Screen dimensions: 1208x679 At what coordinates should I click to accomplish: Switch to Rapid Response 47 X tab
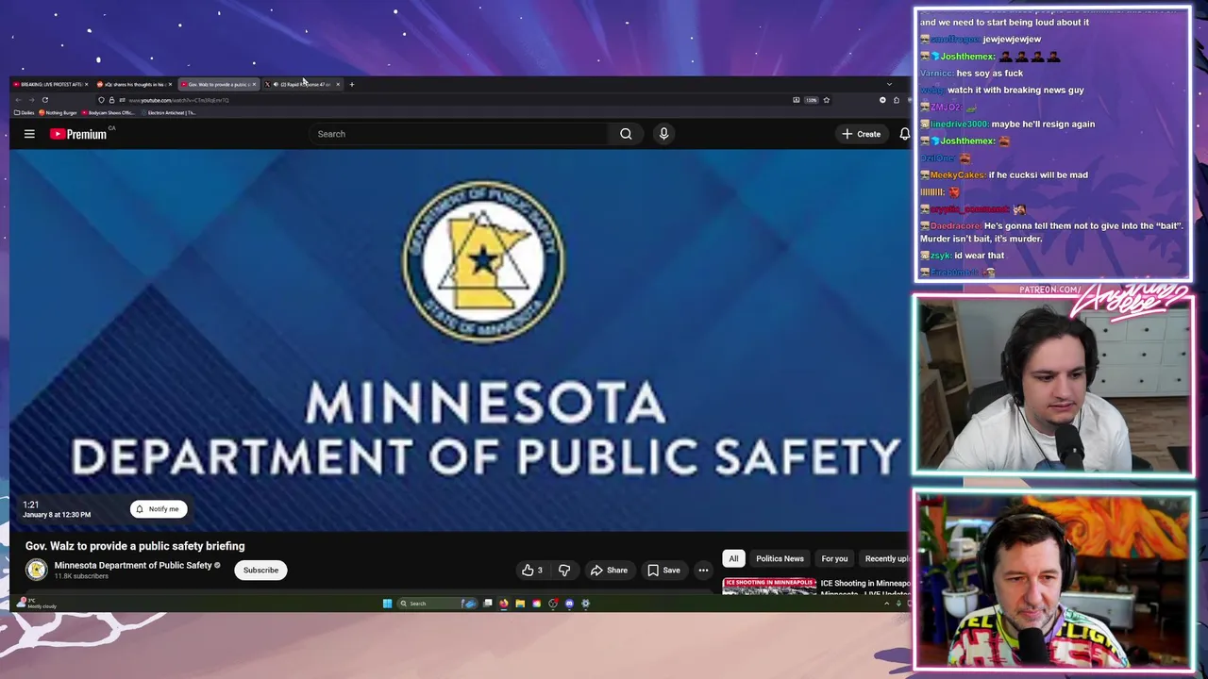click(301, 84)
